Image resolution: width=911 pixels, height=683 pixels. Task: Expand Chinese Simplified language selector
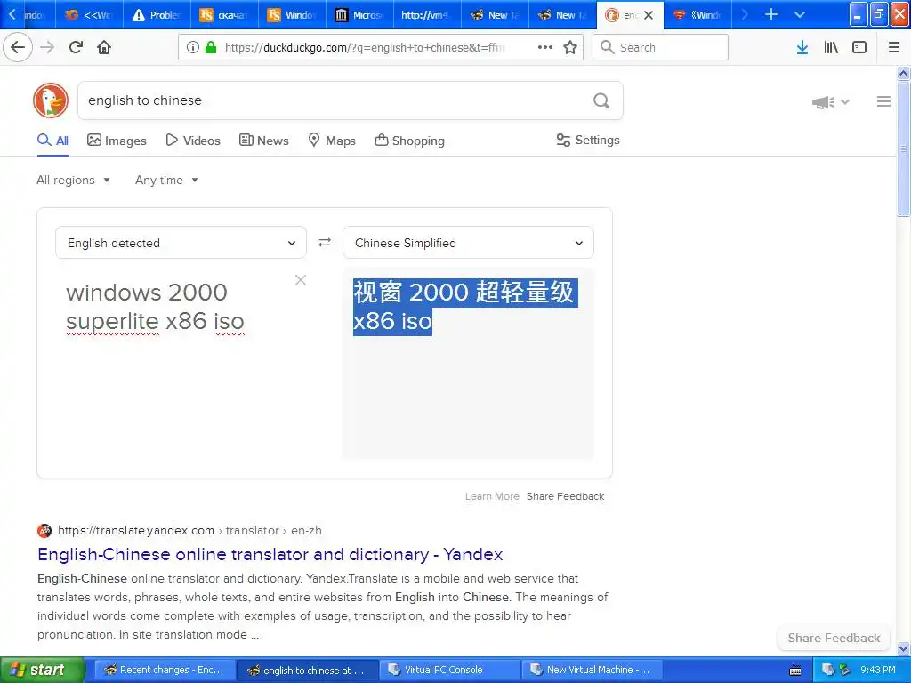(468, 242)
